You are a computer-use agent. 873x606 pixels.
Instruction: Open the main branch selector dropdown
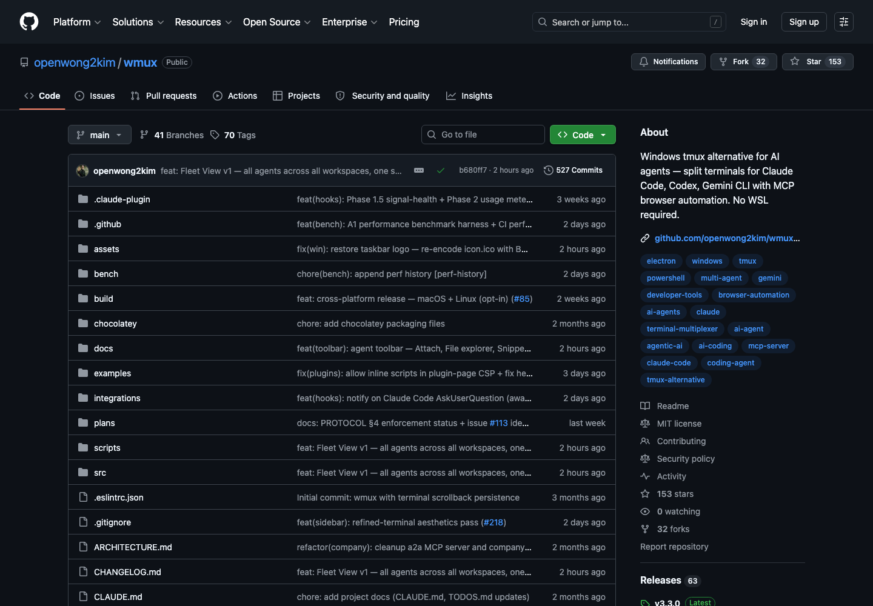pyautogui.click(x=99, y=135)
